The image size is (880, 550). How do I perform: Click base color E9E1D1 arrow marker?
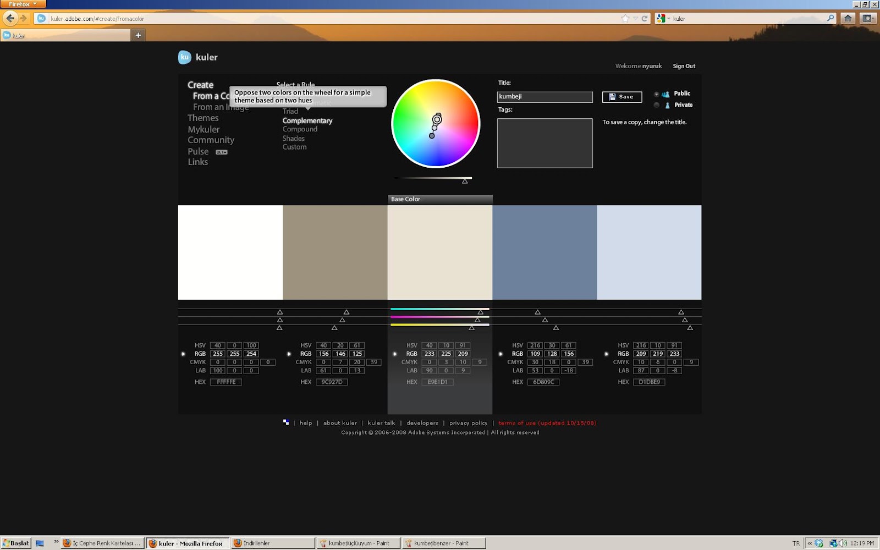394,354
